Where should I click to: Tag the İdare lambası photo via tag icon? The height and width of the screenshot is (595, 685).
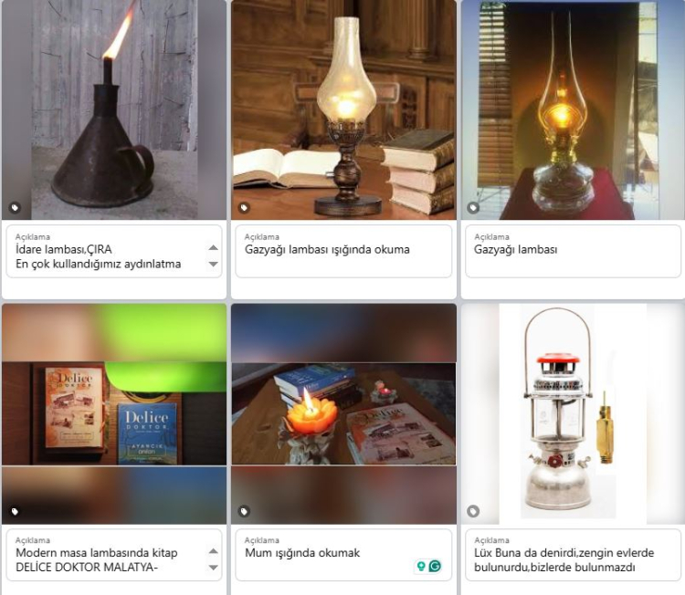pos(15,207)
